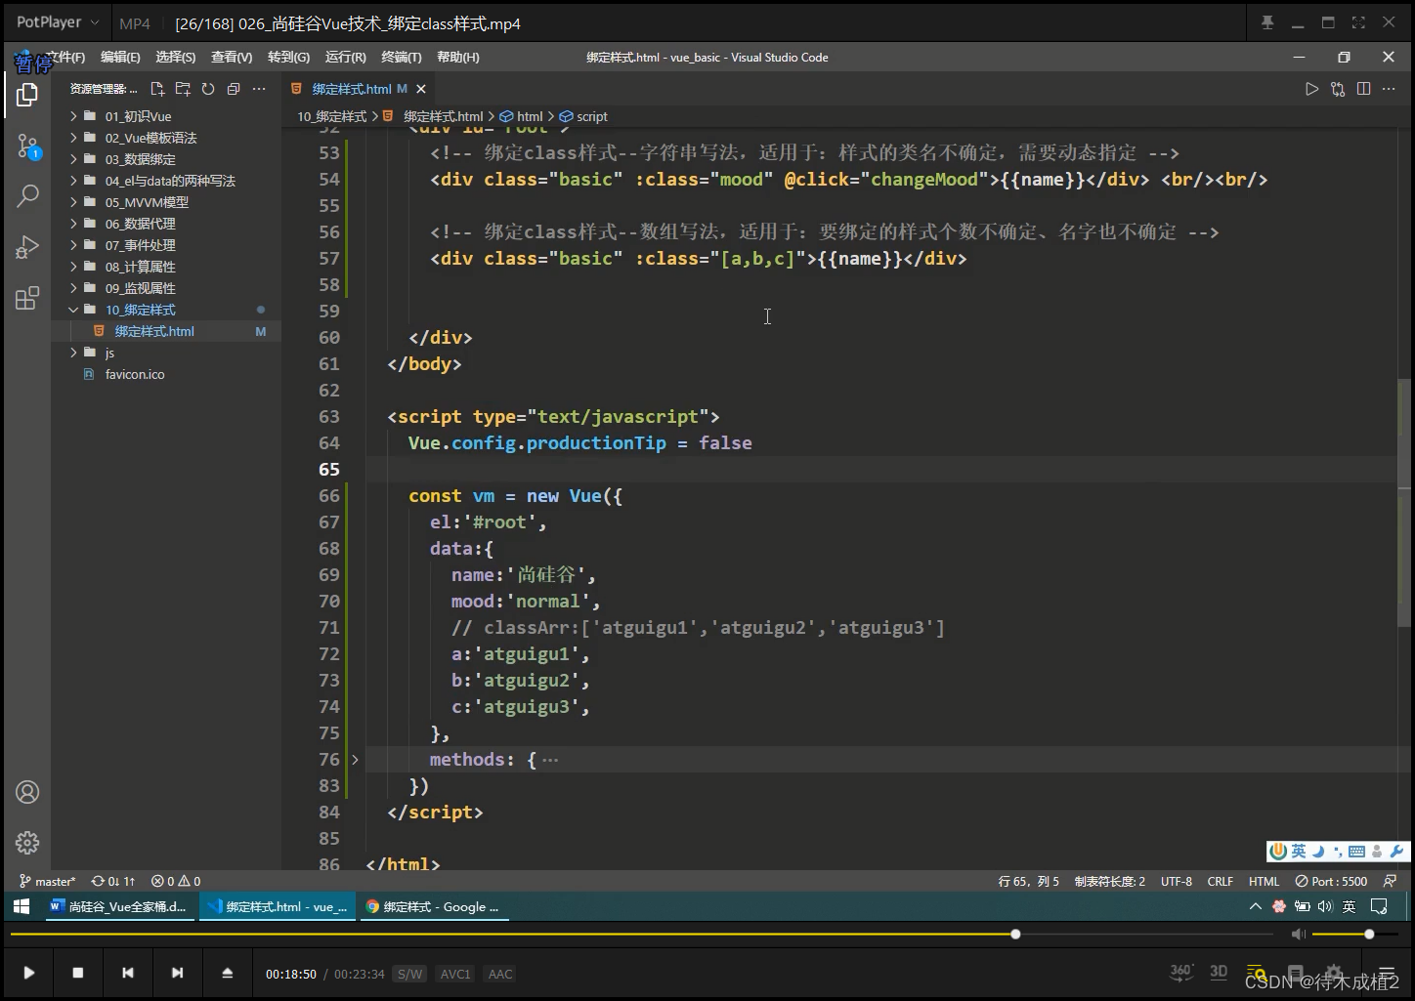1415x1001 pixels.
Task: Open the 终端(T) menu
Action: coord(402,58)
